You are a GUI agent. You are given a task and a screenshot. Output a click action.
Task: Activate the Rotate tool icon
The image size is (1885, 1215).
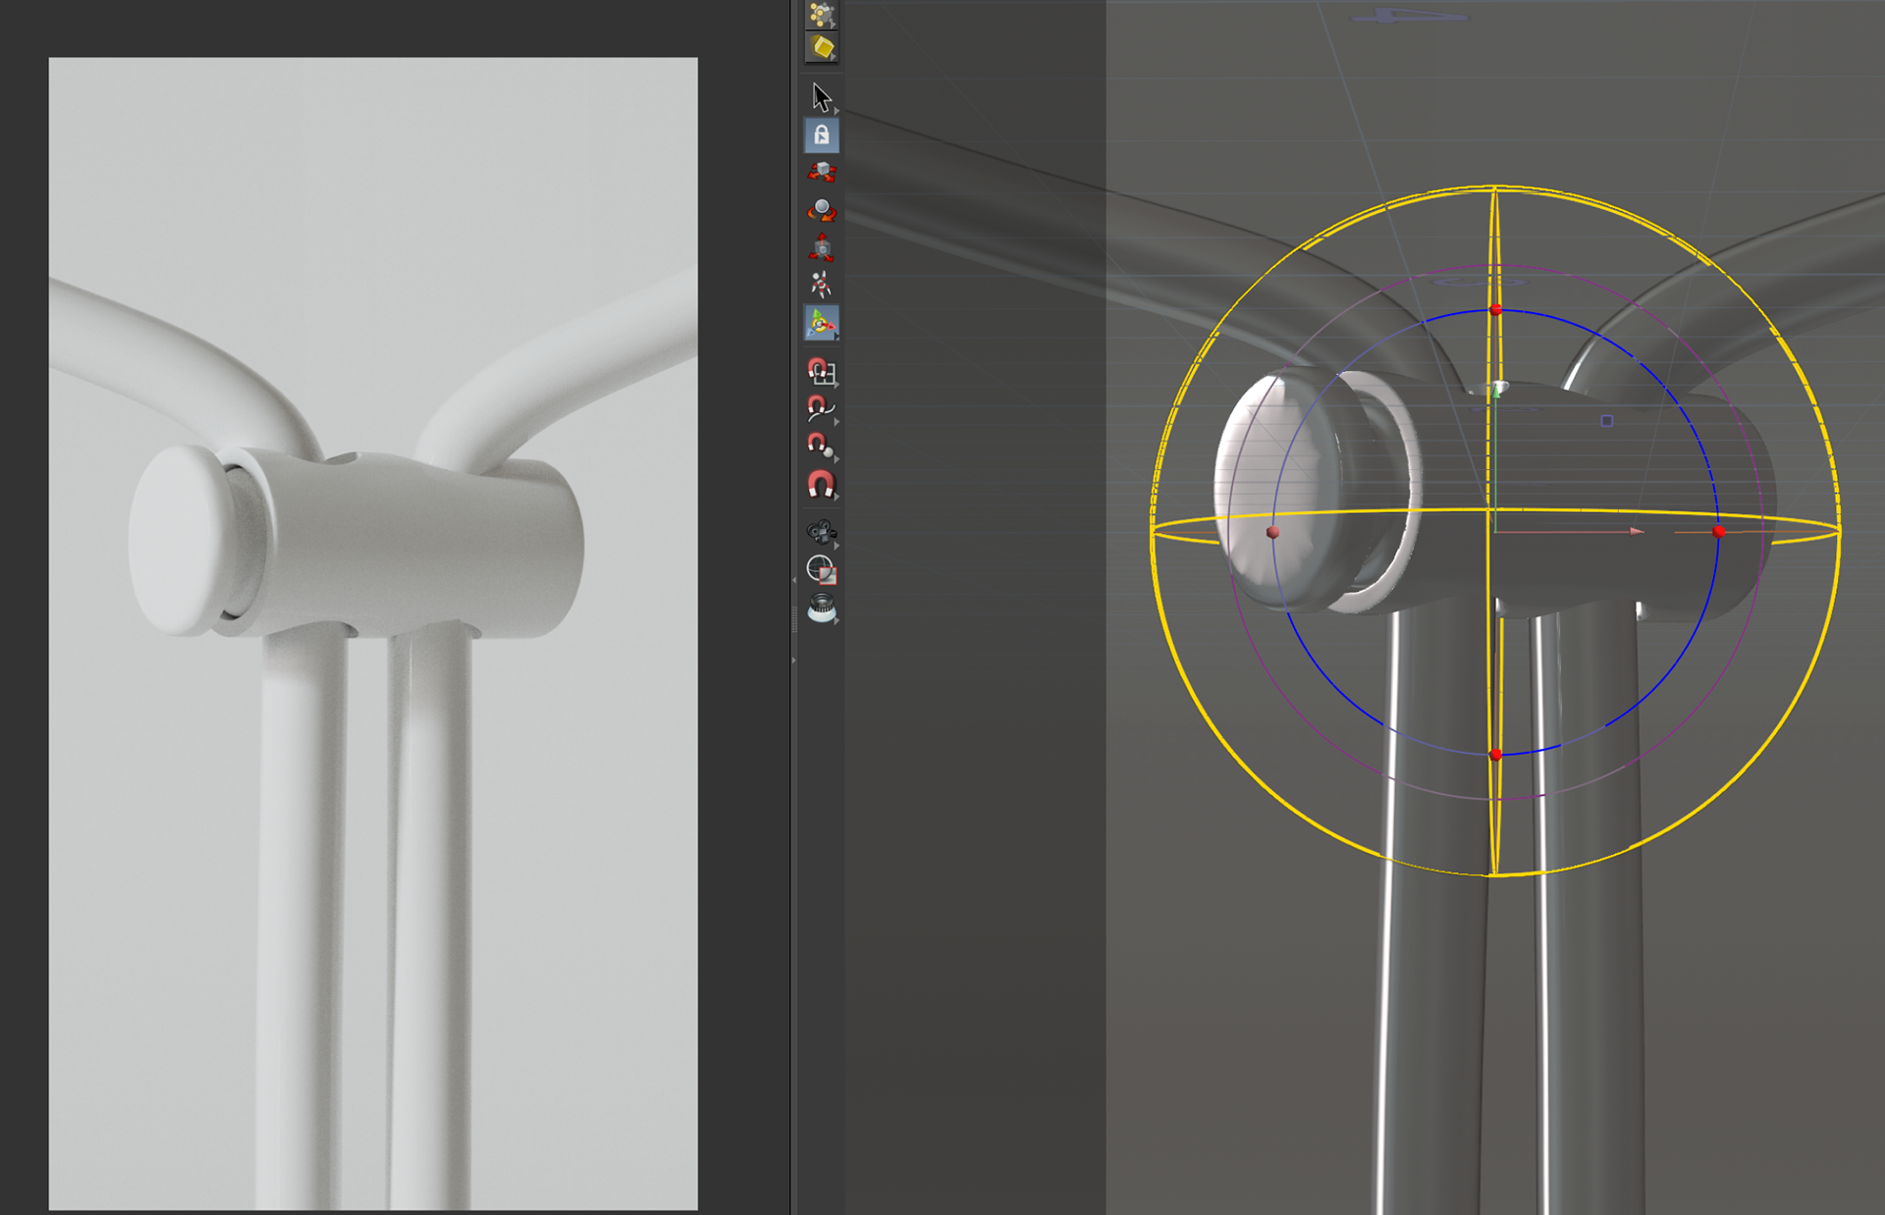click(x=822, y=210)
